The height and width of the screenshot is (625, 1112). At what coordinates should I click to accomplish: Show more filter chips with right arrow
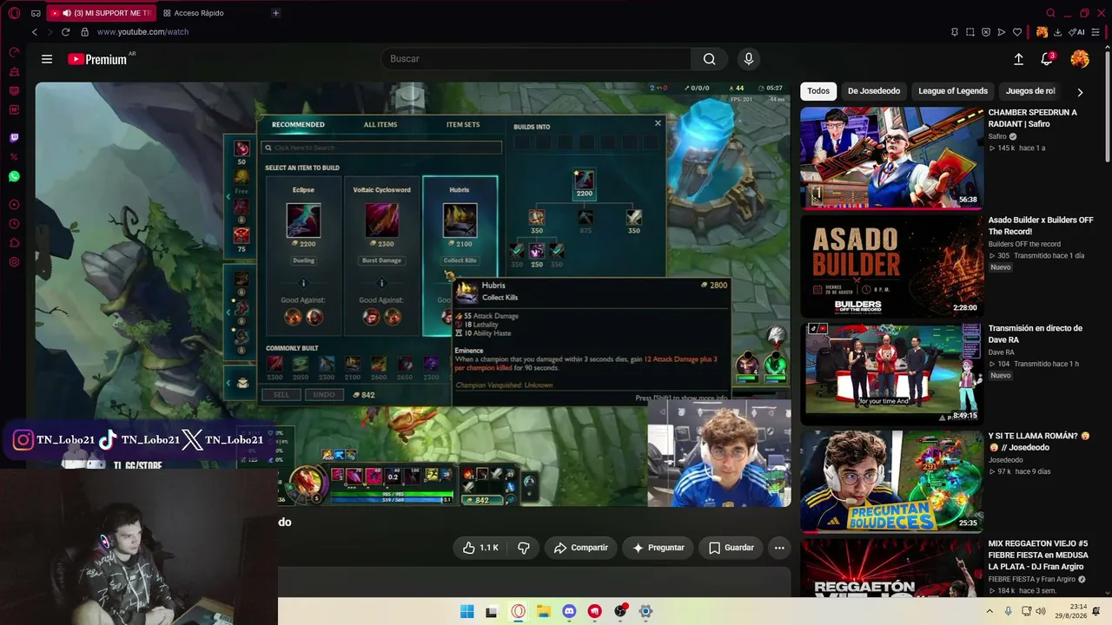[x=1080, y=91]
